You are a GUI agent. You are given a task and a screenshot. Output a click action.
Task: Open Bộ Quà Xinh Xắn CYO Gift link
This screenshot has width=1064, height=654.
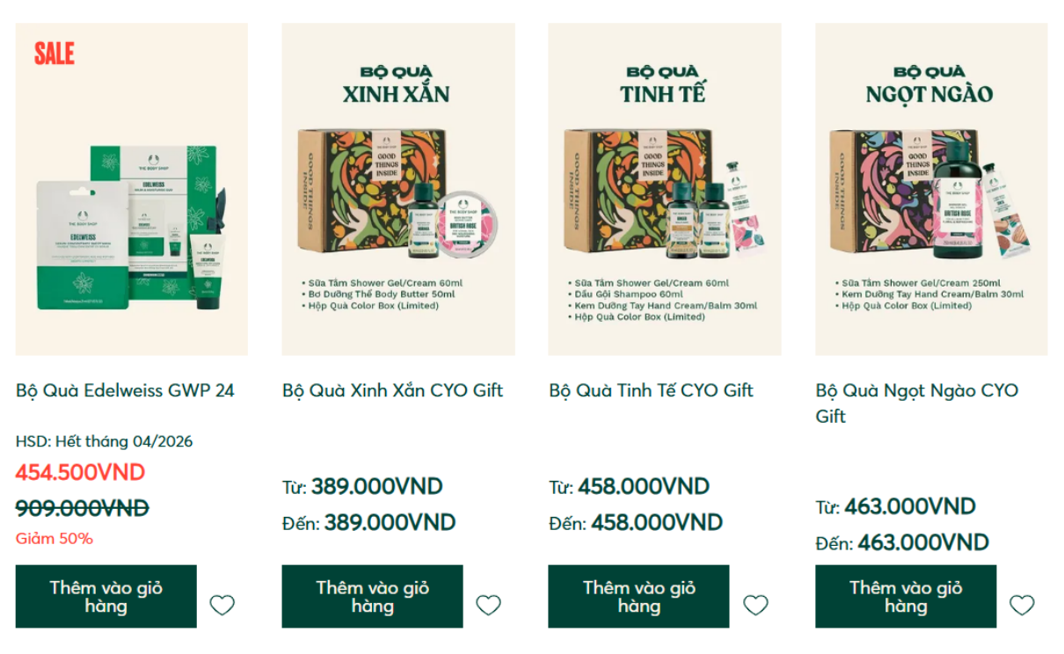pos(392,390)
